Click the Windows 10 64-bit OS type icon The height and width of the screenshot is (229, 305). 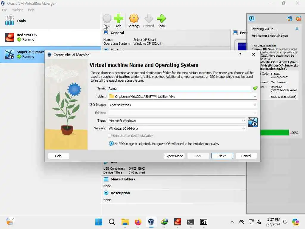pos(253,122)
